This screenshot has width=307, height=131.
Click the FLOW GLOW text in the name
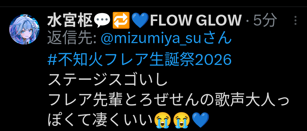tap(196, 20)
